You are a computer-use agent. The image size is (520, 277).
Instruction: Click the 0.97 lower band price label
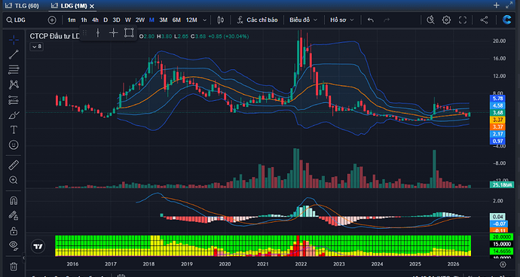498,142
